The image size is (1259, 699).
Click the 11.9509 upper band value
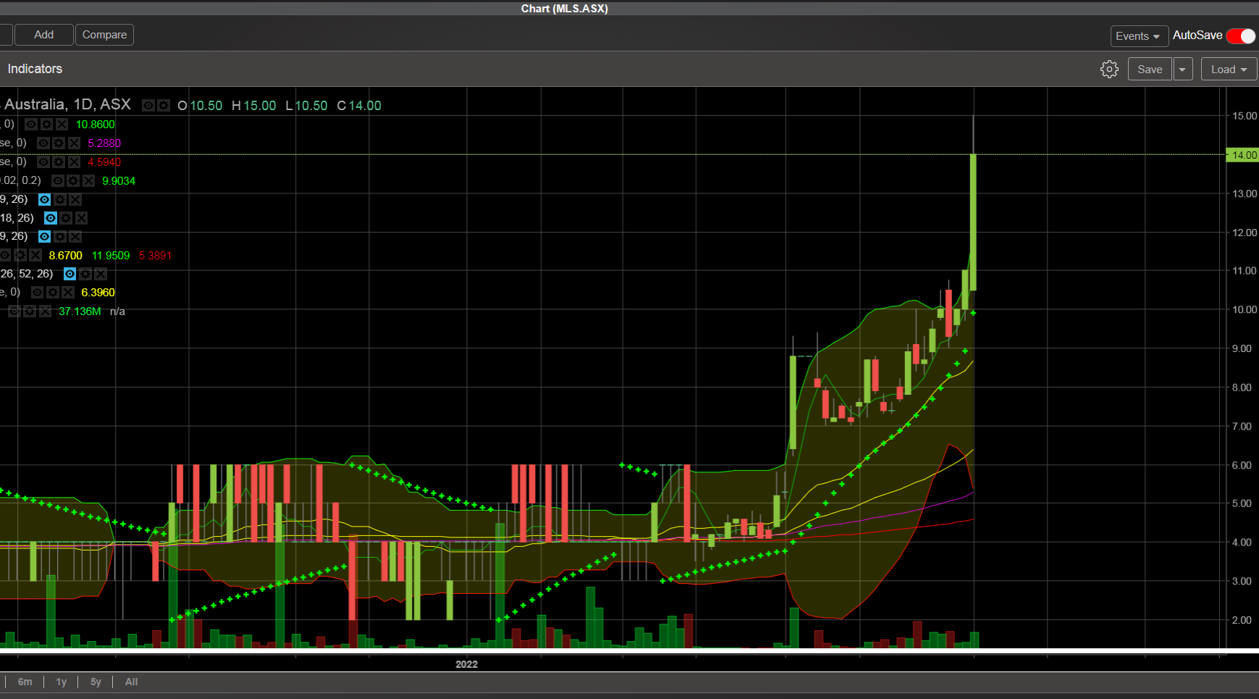pos(111,256)
